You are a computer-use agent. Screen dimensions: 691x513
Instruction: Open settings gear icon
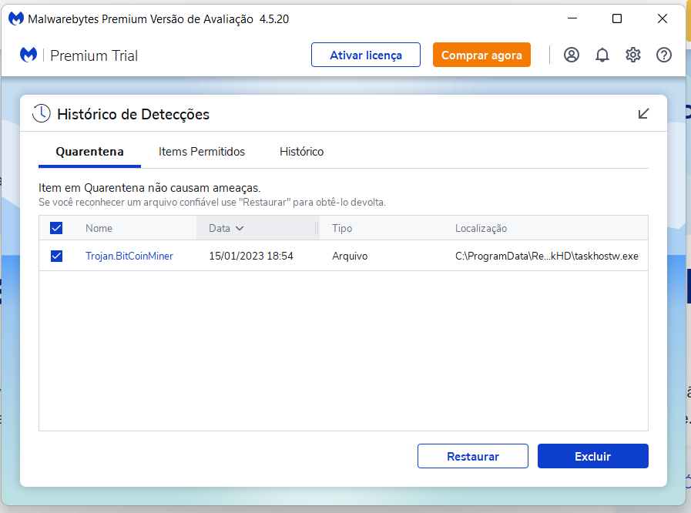point(632,55)
